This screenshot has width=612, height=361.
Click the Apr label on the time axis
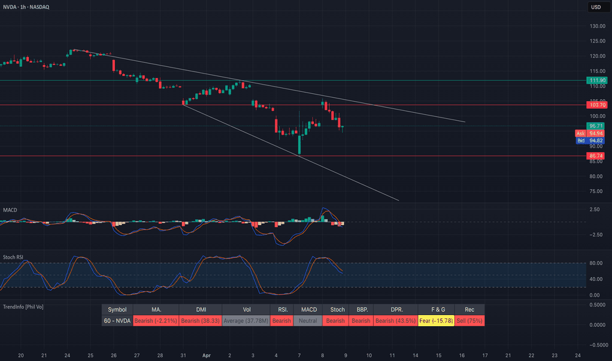click(206, 356)
